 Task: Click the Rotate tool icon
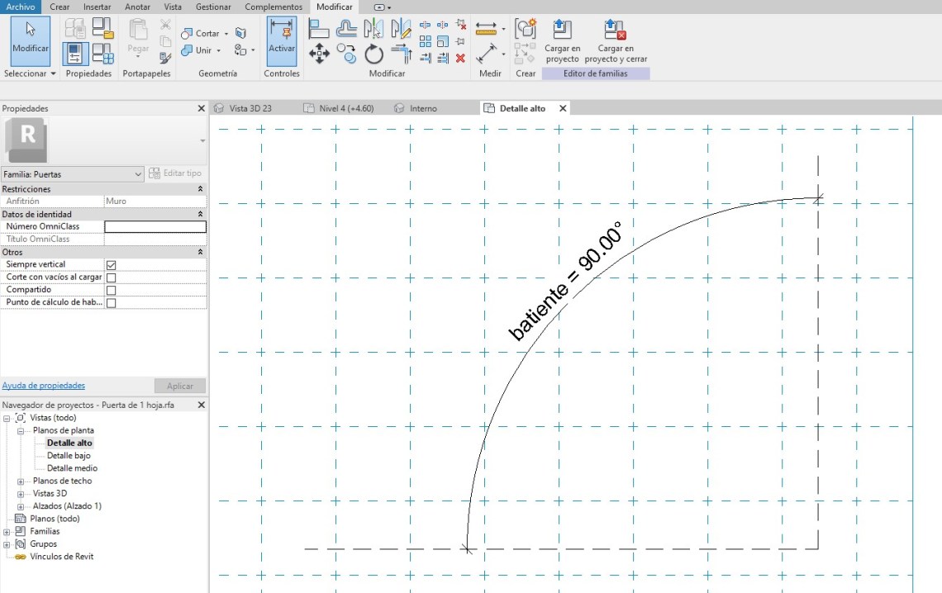[x=374, y=55]
